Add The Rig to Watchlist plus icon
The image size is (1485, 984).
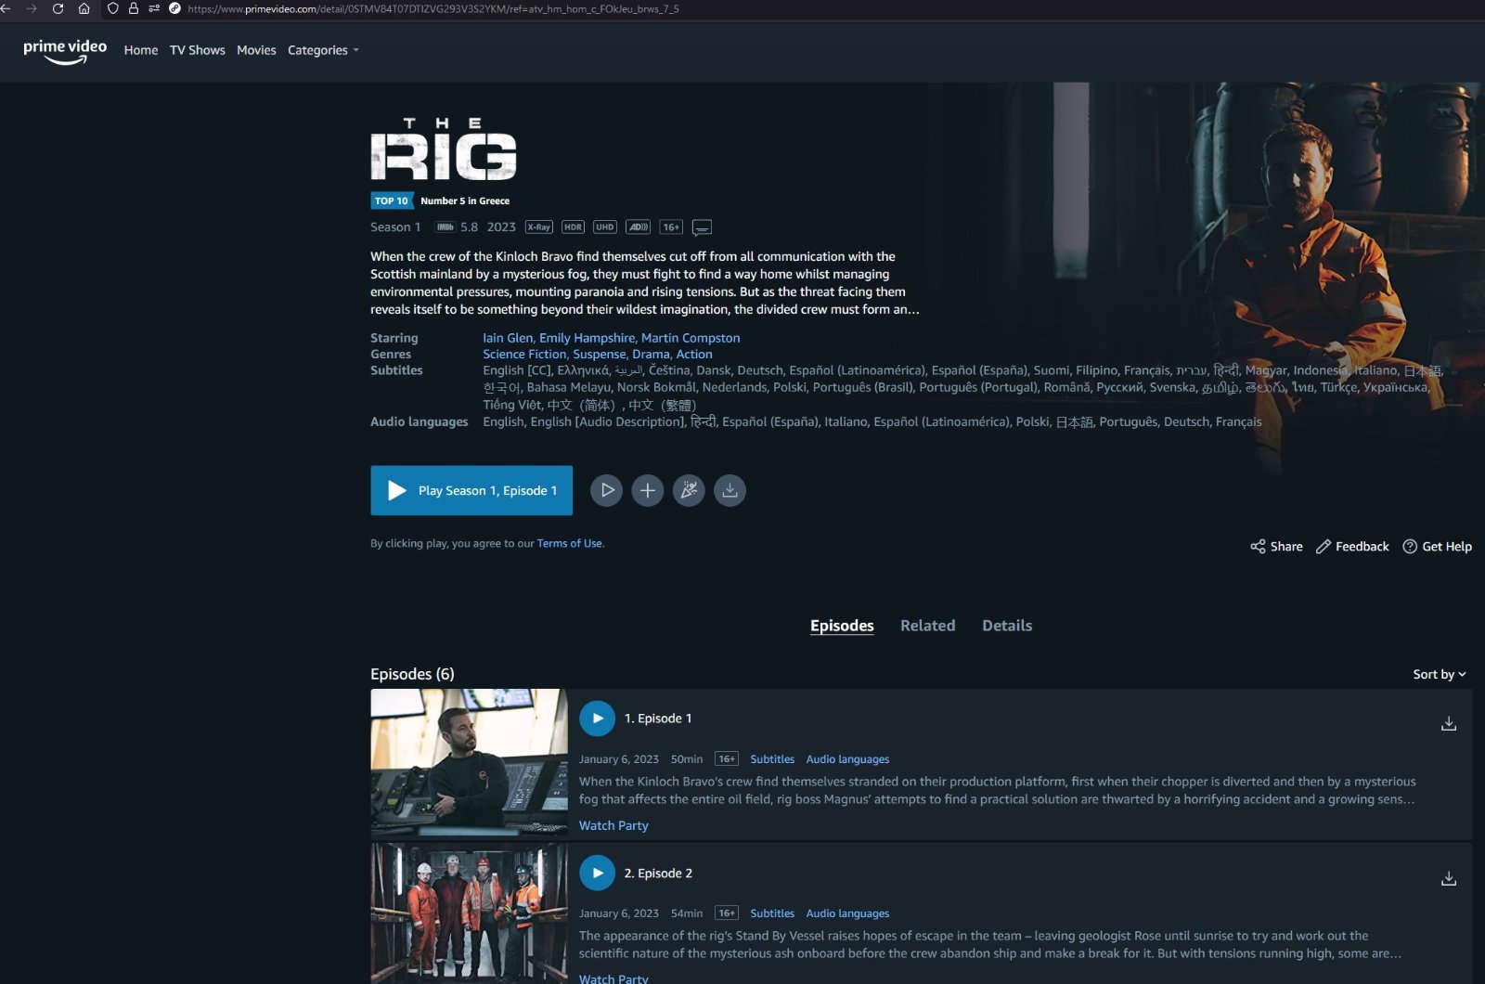pos(648,490)
